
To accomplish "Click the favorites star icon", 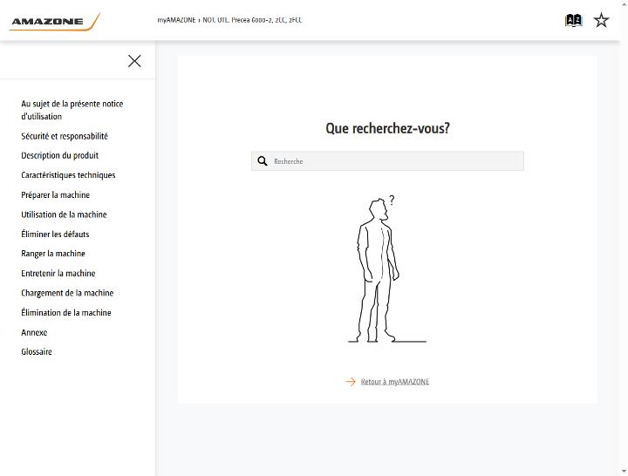I will [x=601, y=20].
